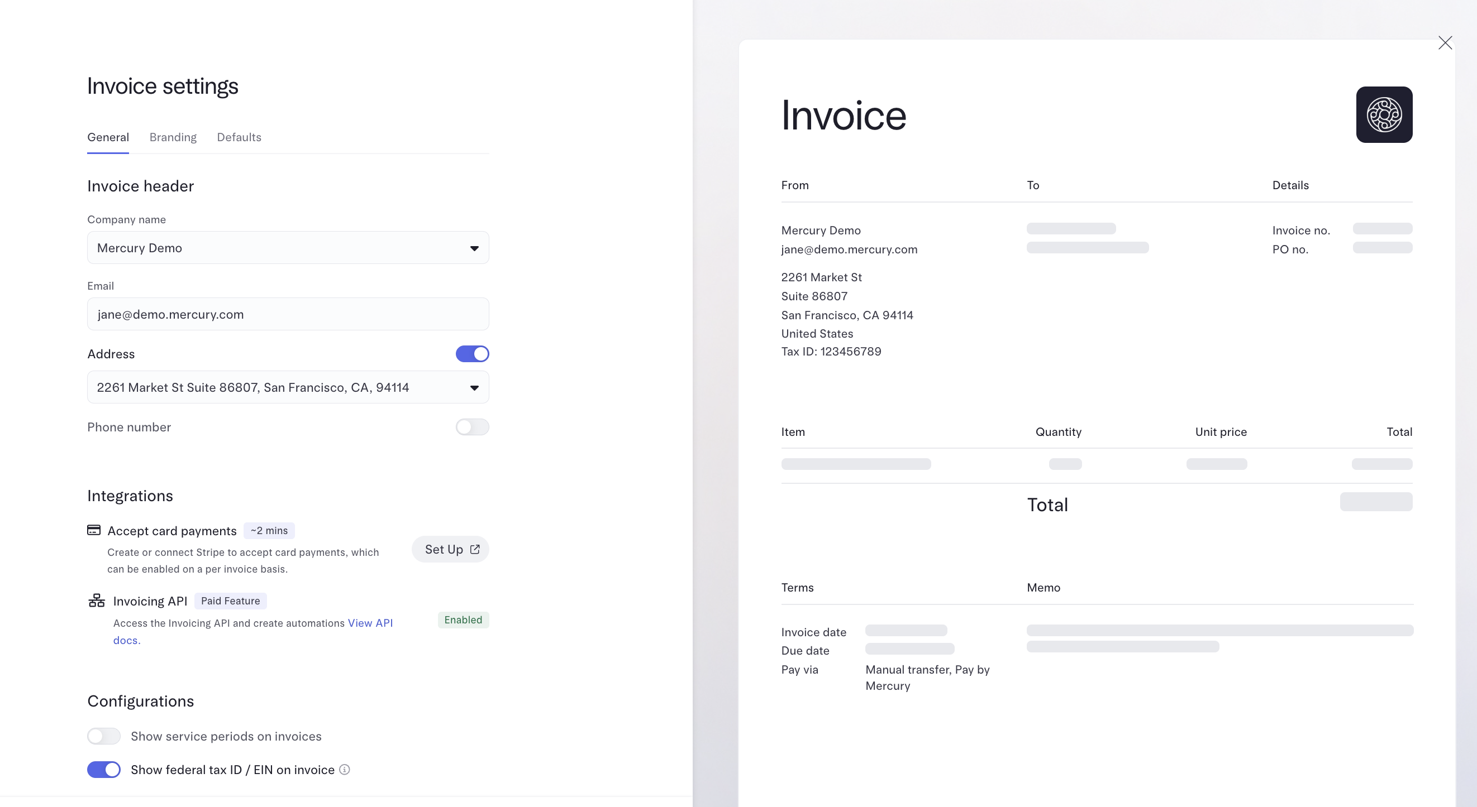
Task: Click Mercury Demo in invoice preview
Action: [x=821, y=230]
